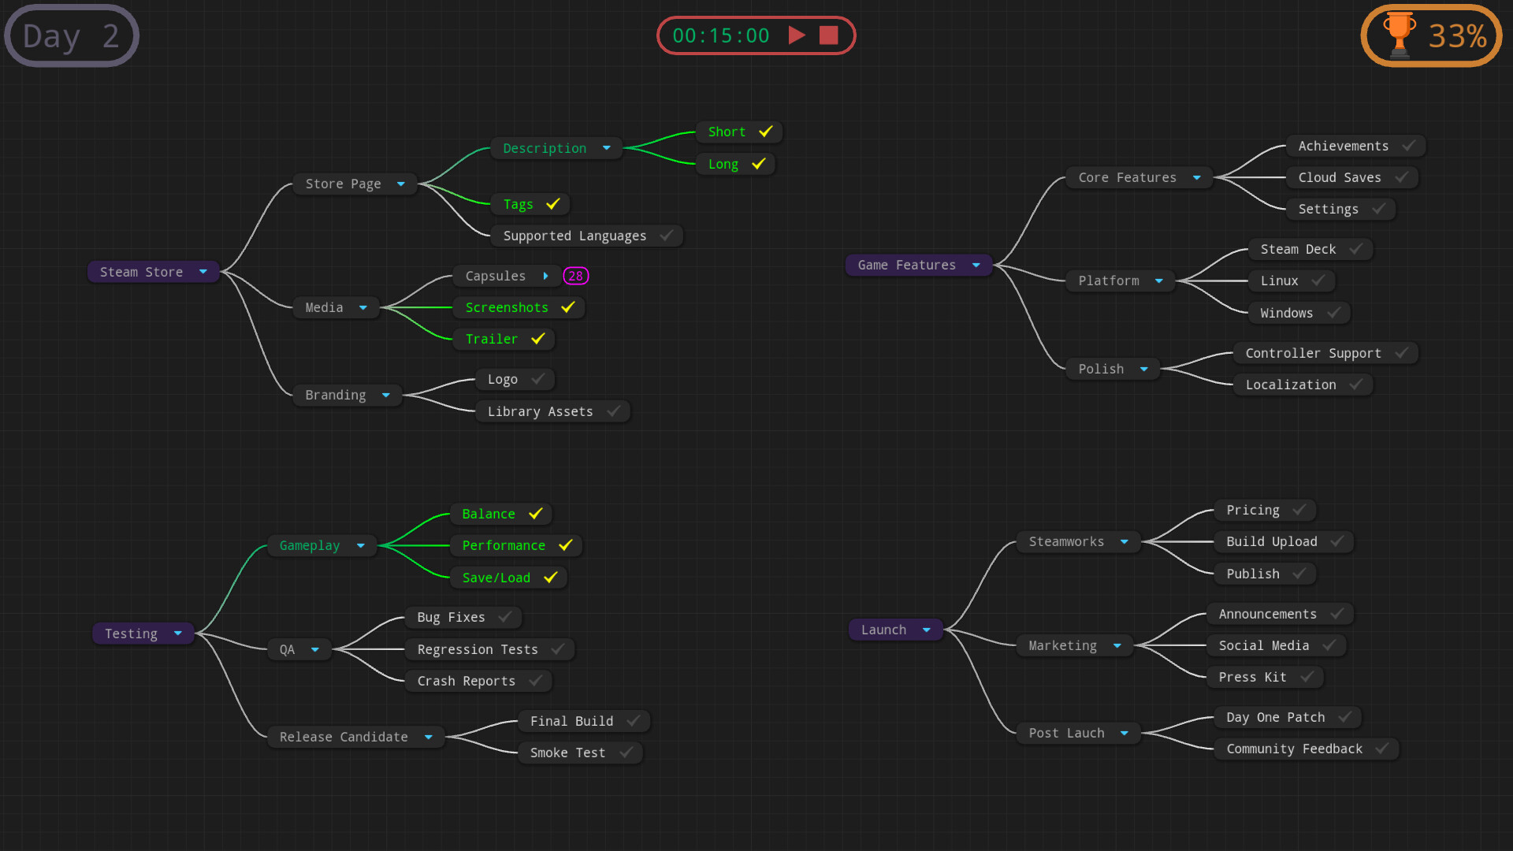Image resolution: width=1513 pixels, height=851 pixels.
Task: Select the Social Media node label
Action: pos(1264,645)
